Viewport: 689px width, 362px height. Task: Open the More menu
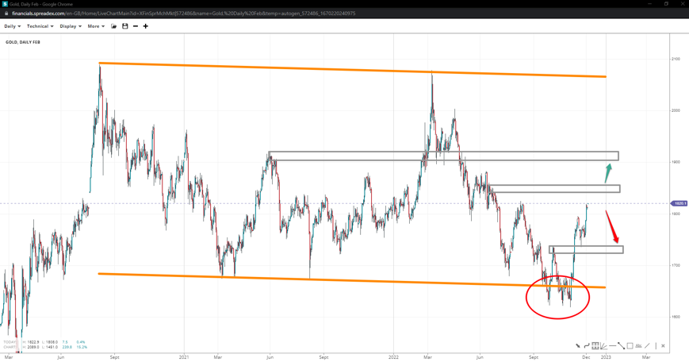click(x=96, y=26)
